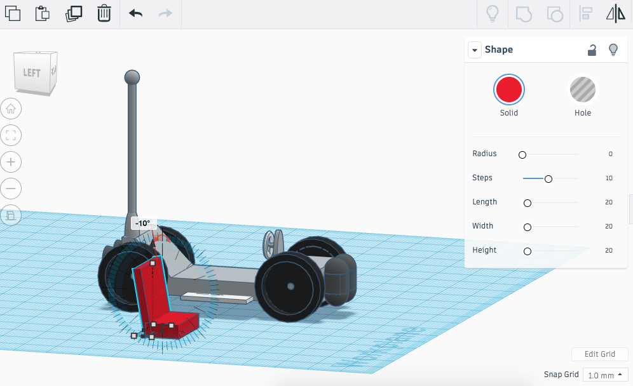Screen dimensions: 633x386
Task: Click the Steps slider handle
Action: 548,178
